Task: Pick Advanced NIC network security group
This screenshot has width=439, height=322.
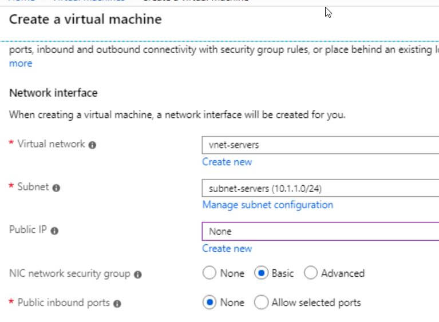Action: [310, 273]
